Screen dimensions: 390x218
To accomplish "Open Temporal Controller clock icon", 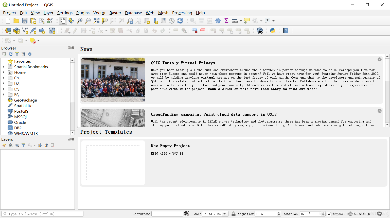I will [172, 21].
